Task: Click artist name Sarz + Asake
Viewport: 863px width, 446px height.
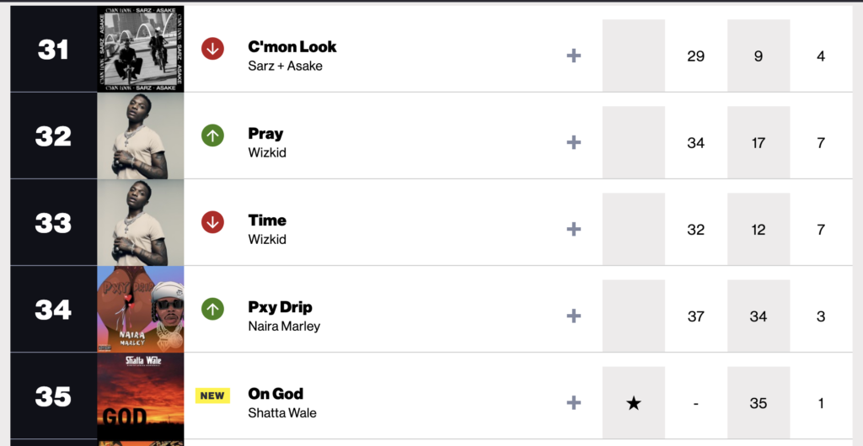Action: pyautogui.click(x=285, y=66)
